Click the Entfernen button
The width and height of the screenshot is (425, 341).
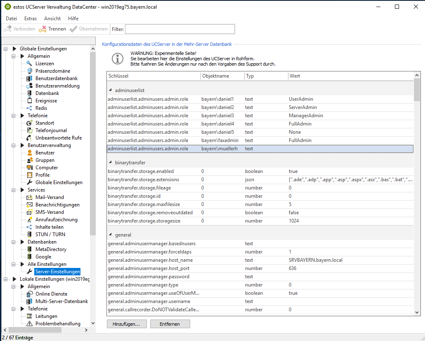170,324
